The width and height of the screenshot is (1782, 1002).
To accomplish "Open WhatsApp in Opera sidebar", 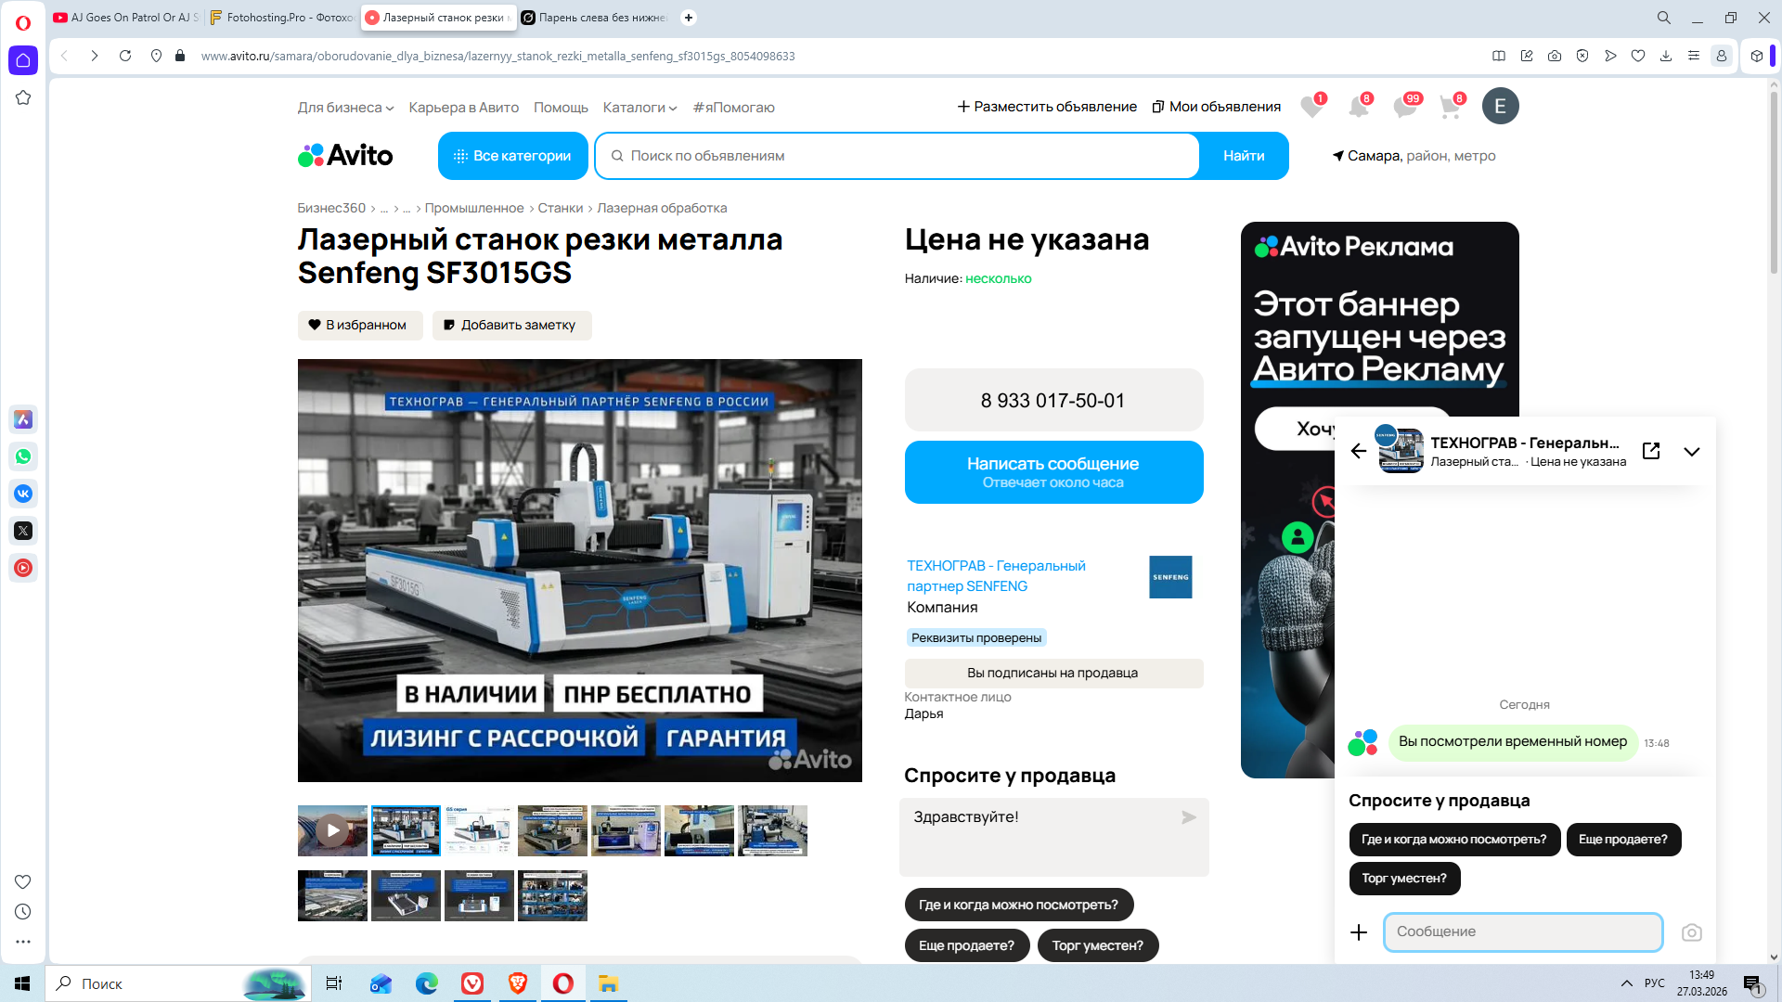I will [23, 456].
